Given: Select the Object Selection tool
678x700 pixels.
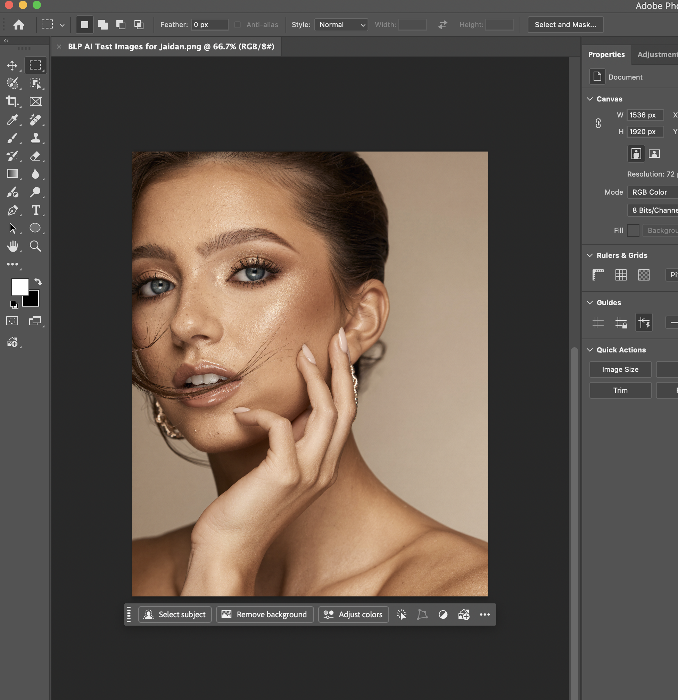Looking at the screenshot, I should [x=35, y=83].
